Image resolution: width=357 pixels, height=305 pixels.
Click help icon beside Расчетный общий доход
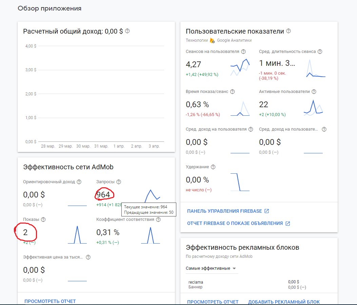[x=127, y=31]
